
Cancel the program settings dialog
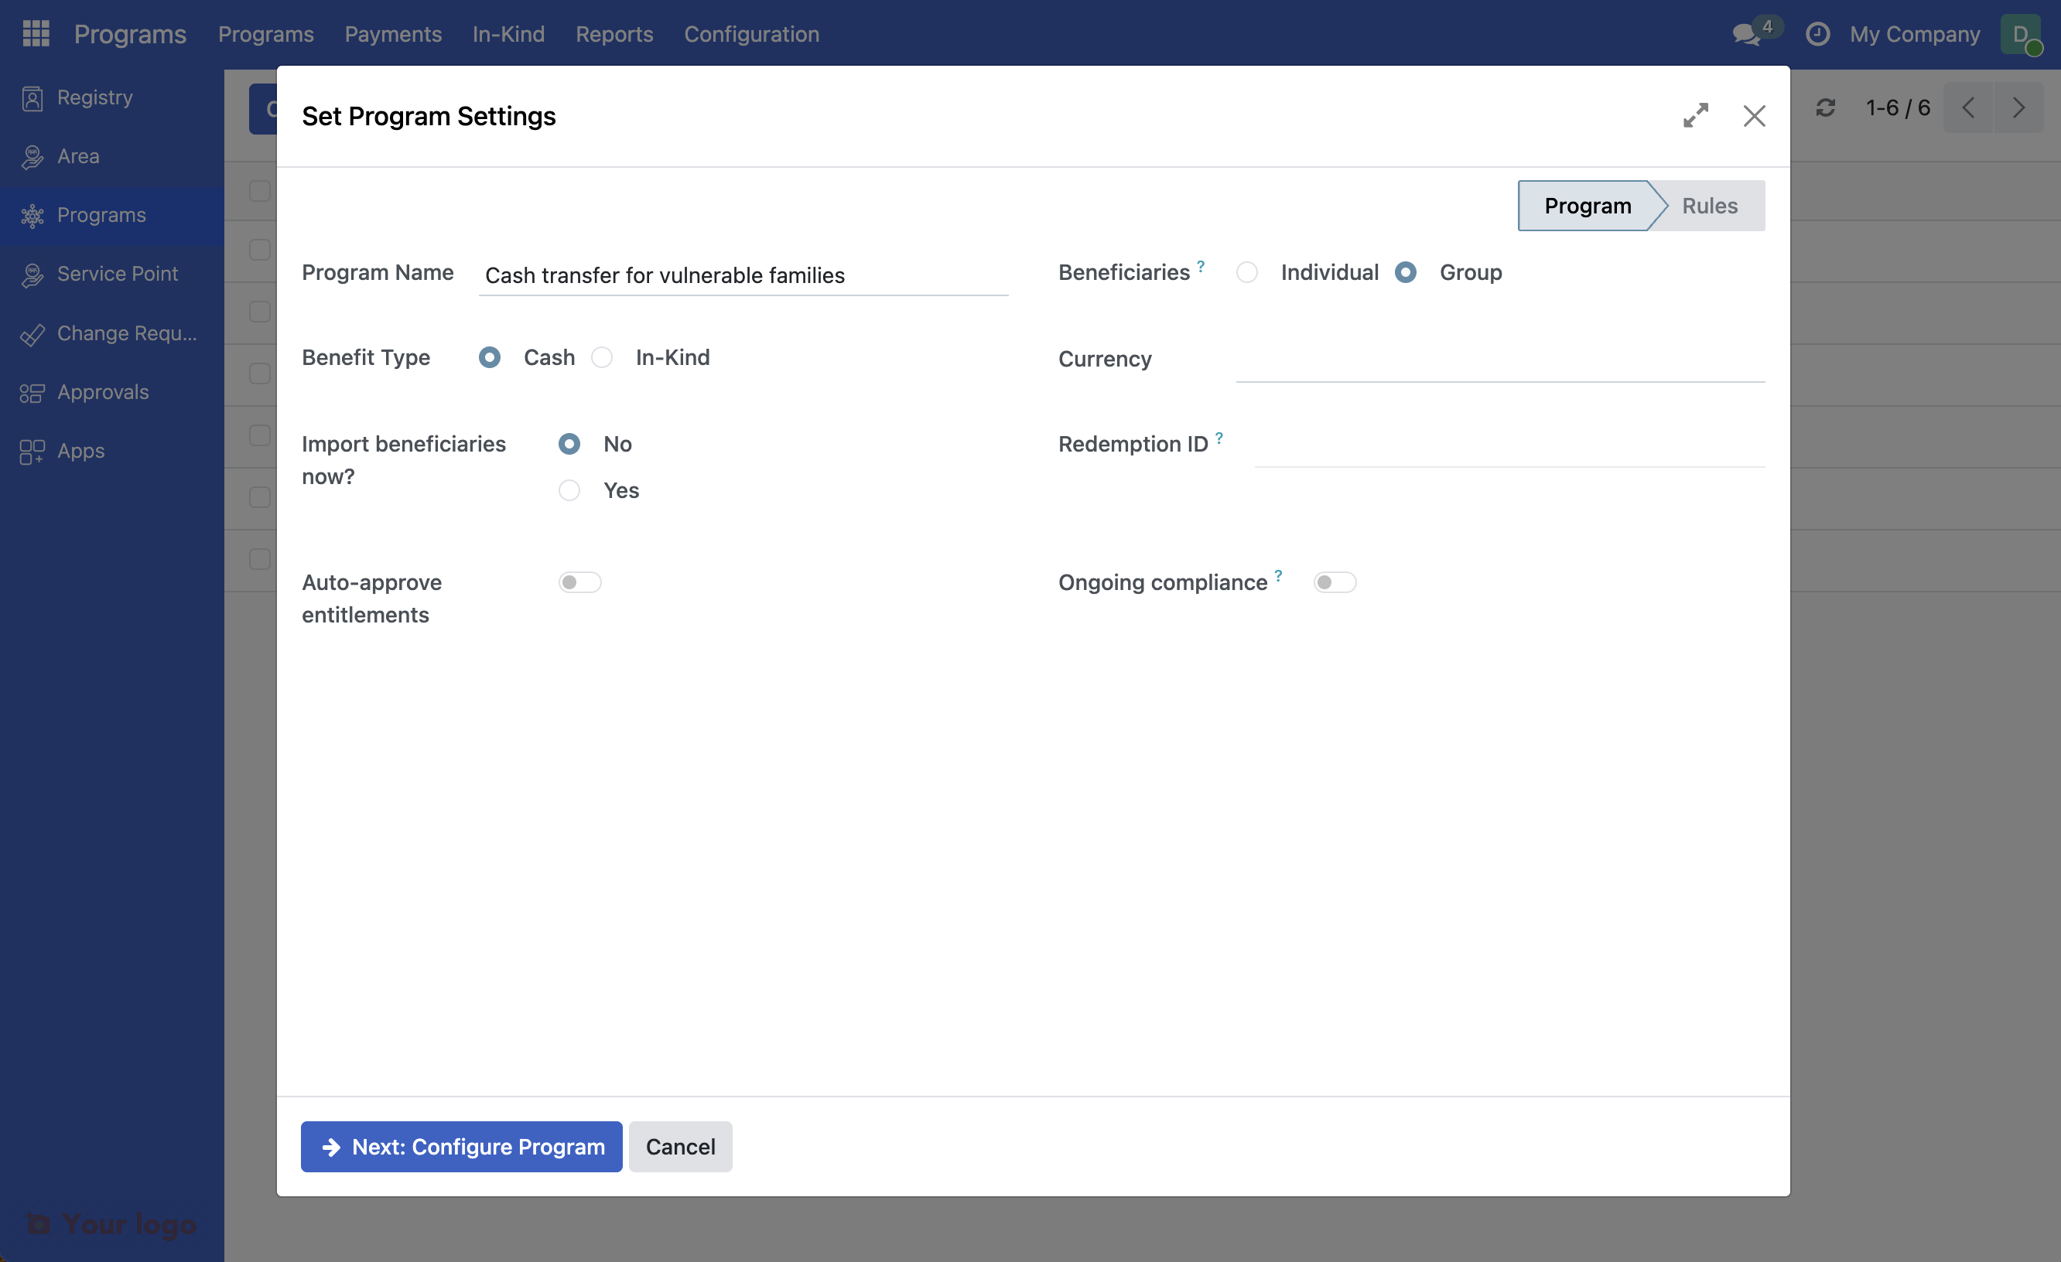click(x=680, y=1147)
